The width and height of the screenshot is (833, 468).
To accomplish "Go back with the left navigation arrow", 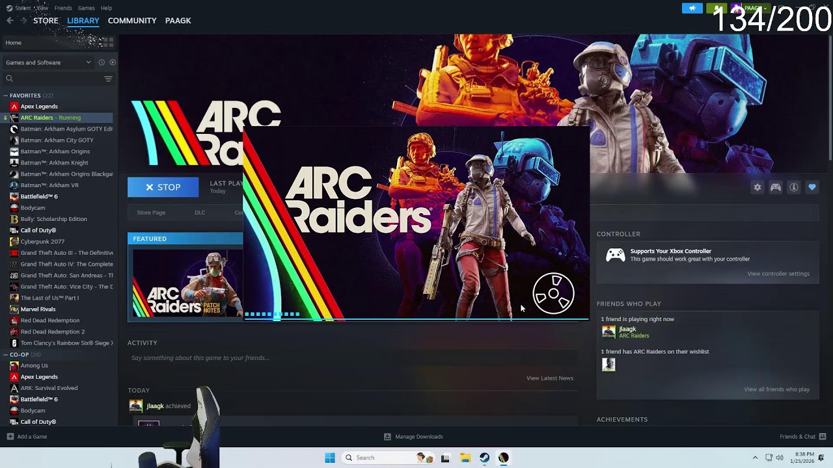I will 10,21.
